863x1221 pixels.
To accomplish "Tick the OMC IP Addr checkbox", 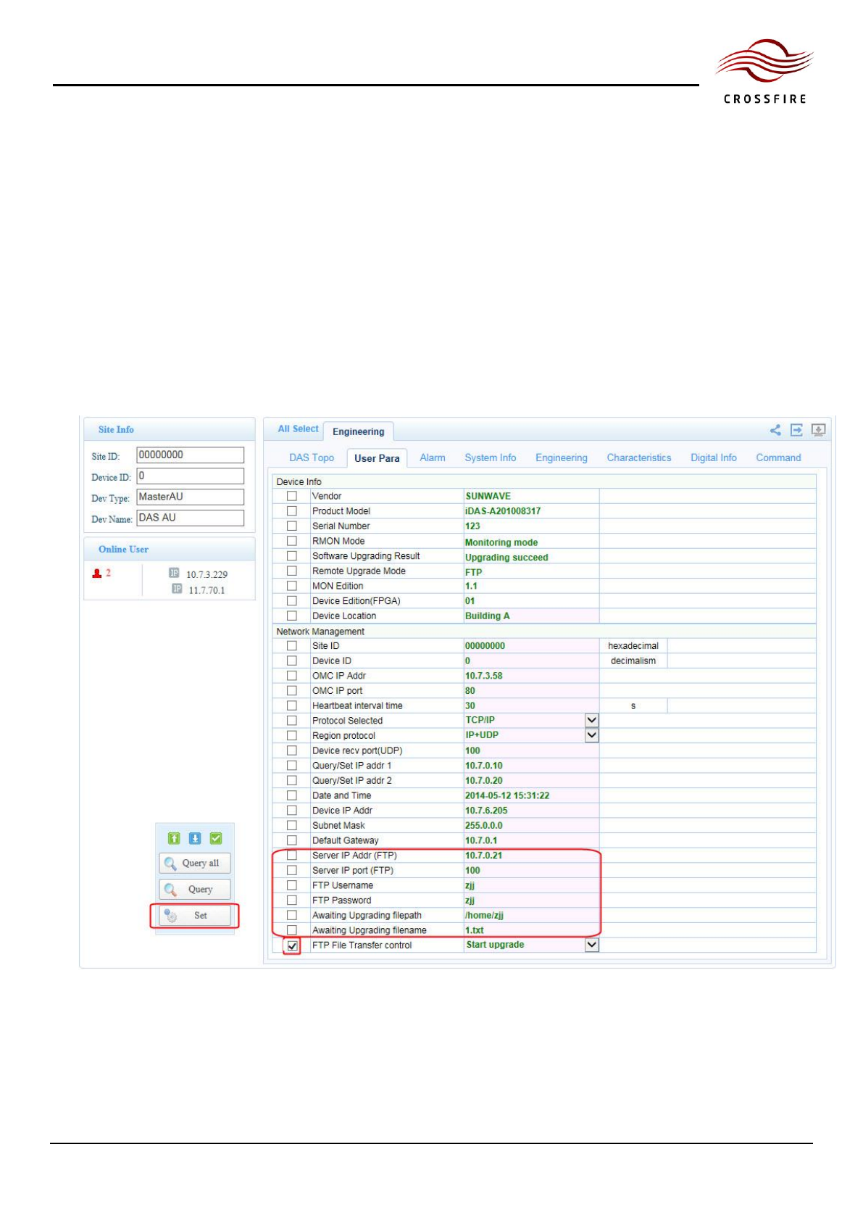I will (292, 676).
